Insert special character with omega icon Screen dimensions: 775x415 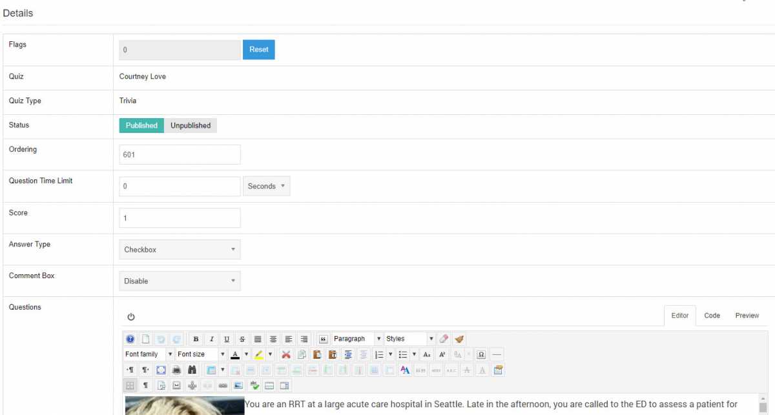pyautogui.click(x=480, y=354)
